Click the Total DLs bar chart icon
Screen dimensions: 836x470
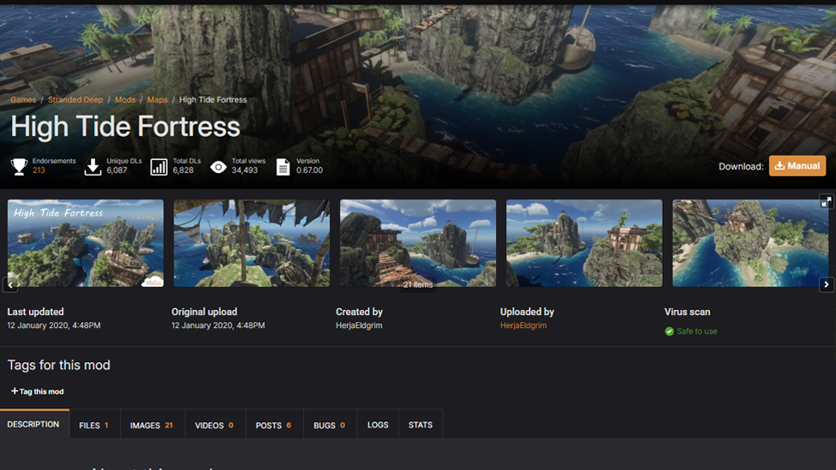(158, 167)
